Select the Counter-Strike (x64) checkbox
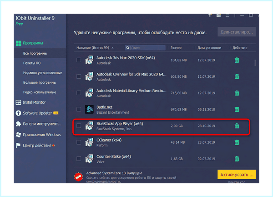 pyautogui.click(x=79, y=159)
